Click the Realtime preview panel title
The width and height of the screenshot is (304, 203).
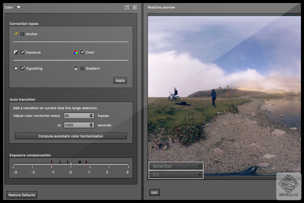tap(161, 7)
